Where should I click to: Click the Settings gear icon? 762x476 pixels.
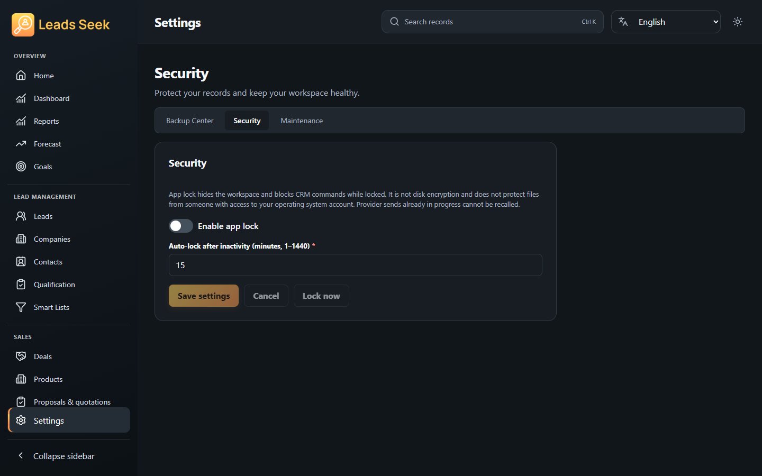coord(21,420)
